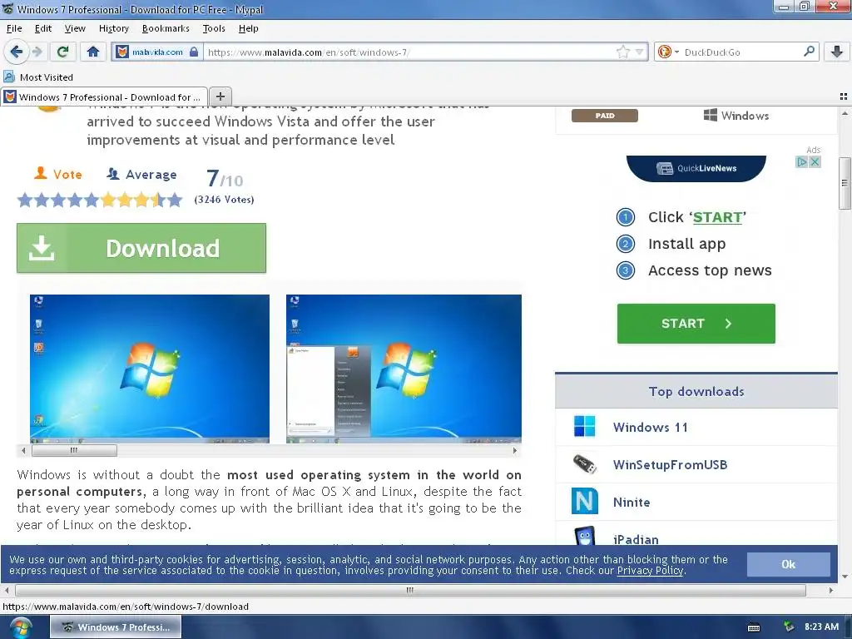
Task: Click the page scroll down arrow
Action: [845, 577]
